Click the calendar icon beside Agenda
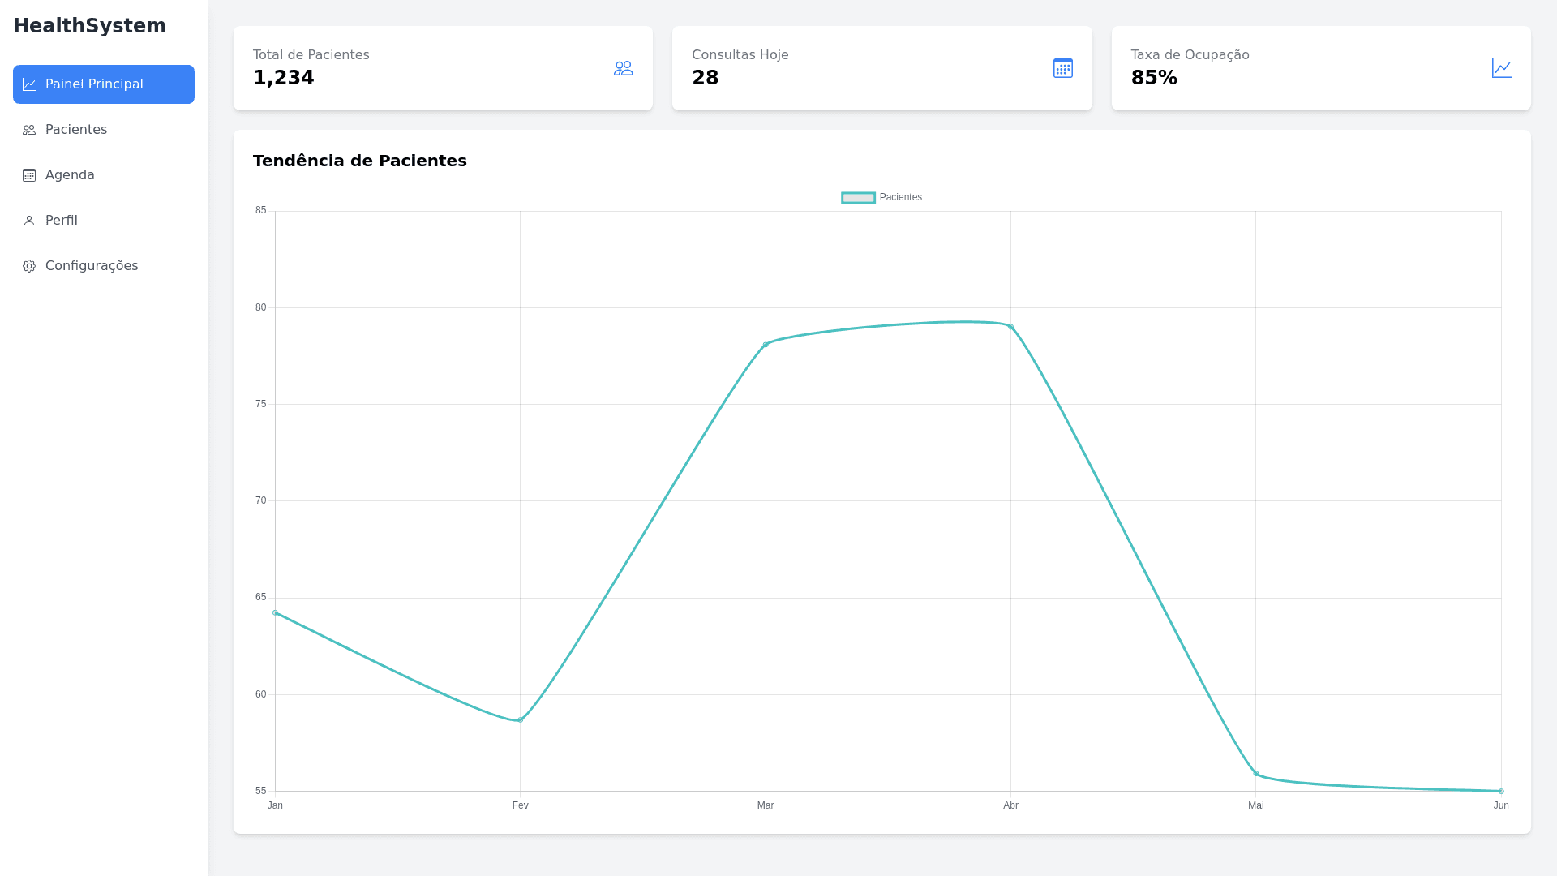1557x876 pixels. (29, 175)
